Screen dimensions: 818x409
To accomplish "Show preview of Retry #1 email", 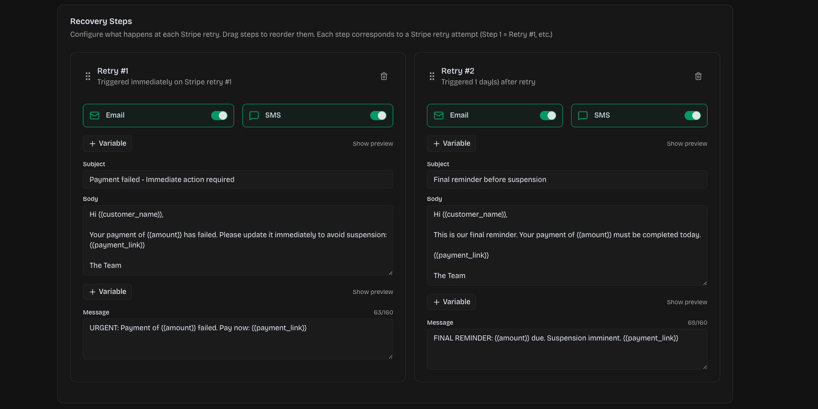I will (x=373, y=144).
